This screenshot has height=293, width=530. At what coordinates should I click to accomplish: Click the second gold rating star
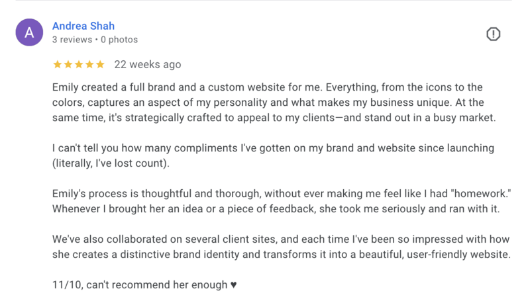(x=68, y=64)
